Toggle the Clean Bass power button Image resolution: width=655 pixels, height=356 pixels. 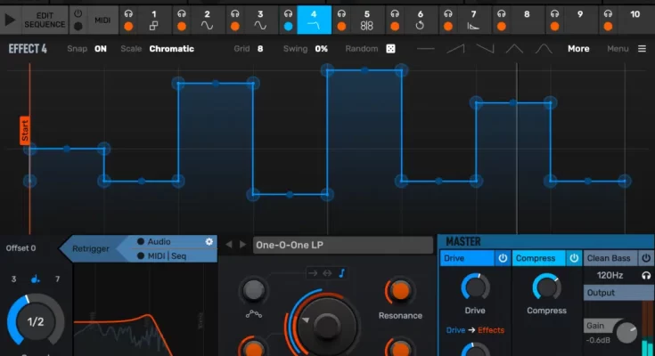(x=644, y=258)
